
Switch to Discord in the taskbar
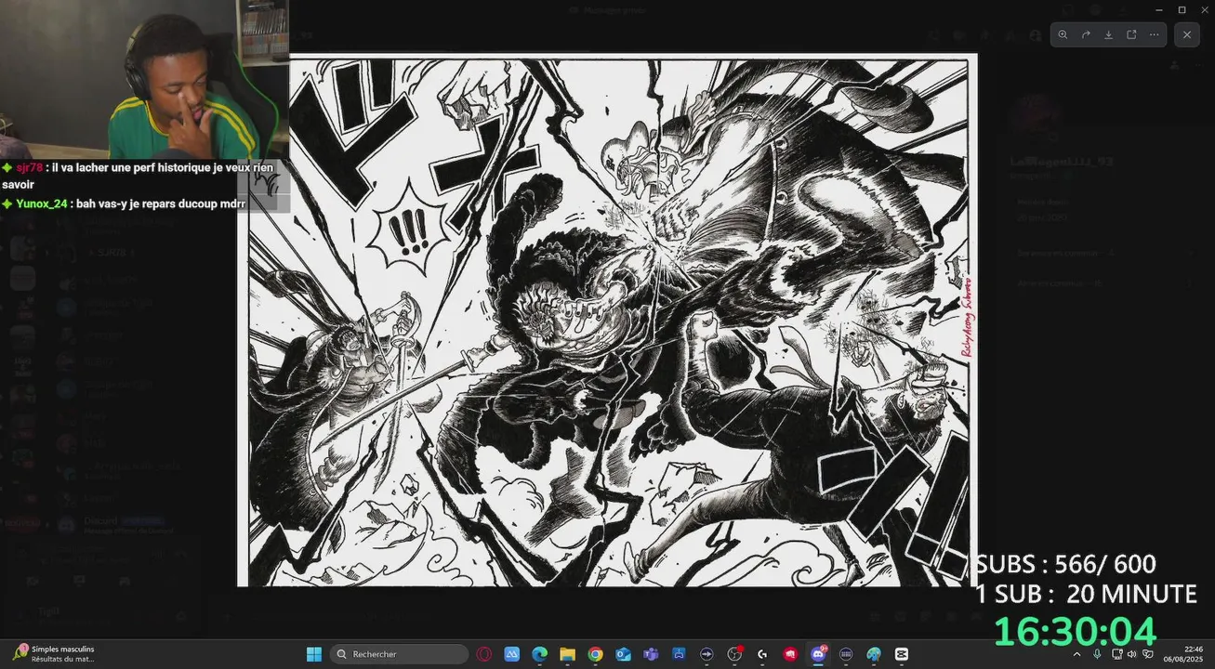tap(819, 654)
